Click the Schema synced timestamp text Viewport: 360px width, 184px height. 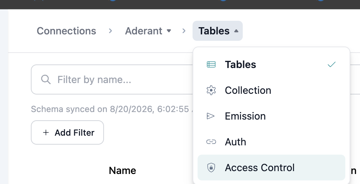(x=112, y=109)
